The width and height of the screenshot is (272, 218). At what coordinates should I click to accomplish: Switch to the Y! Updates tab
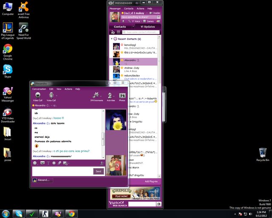pos(148,26)
